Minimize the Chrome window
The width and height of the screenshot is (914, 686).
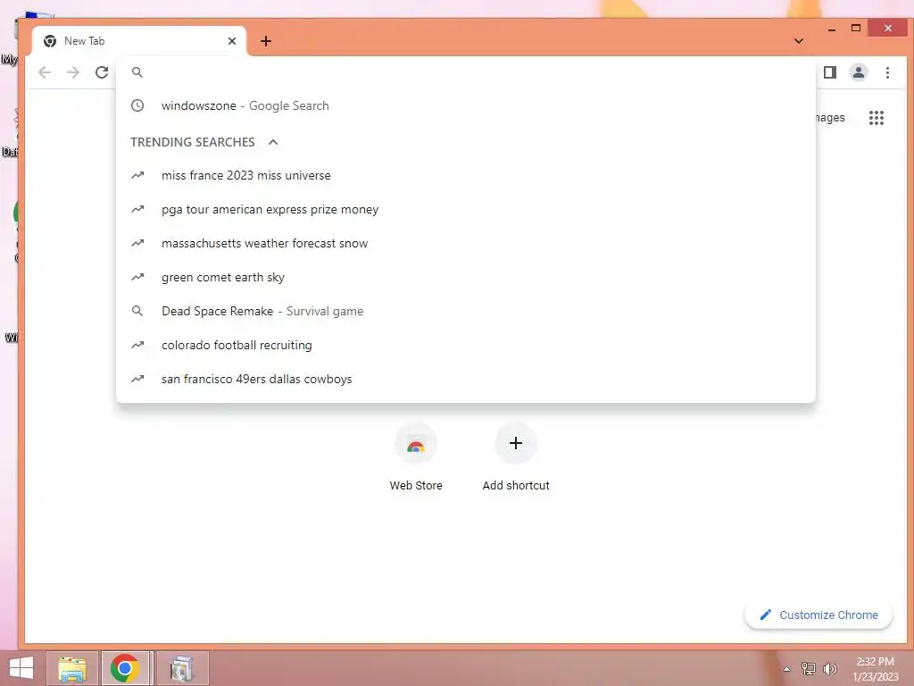point(832,29)
